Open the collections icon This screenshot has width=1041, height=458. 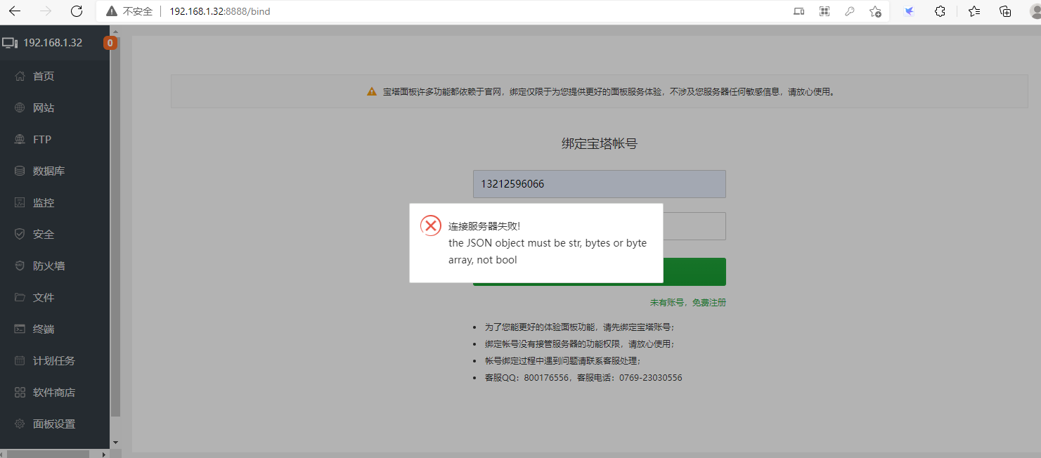pyautogui.click(x=1005, y=11)
